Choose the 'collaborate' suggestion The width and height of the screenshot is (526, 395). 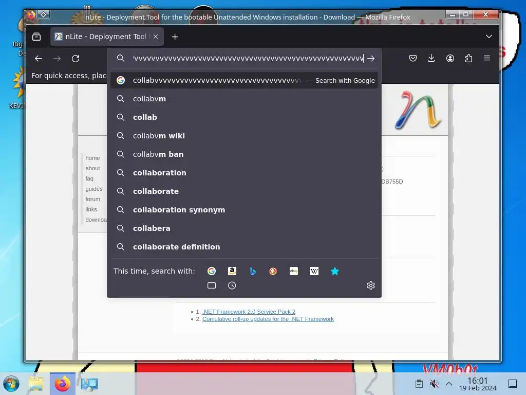coord(244,191)
